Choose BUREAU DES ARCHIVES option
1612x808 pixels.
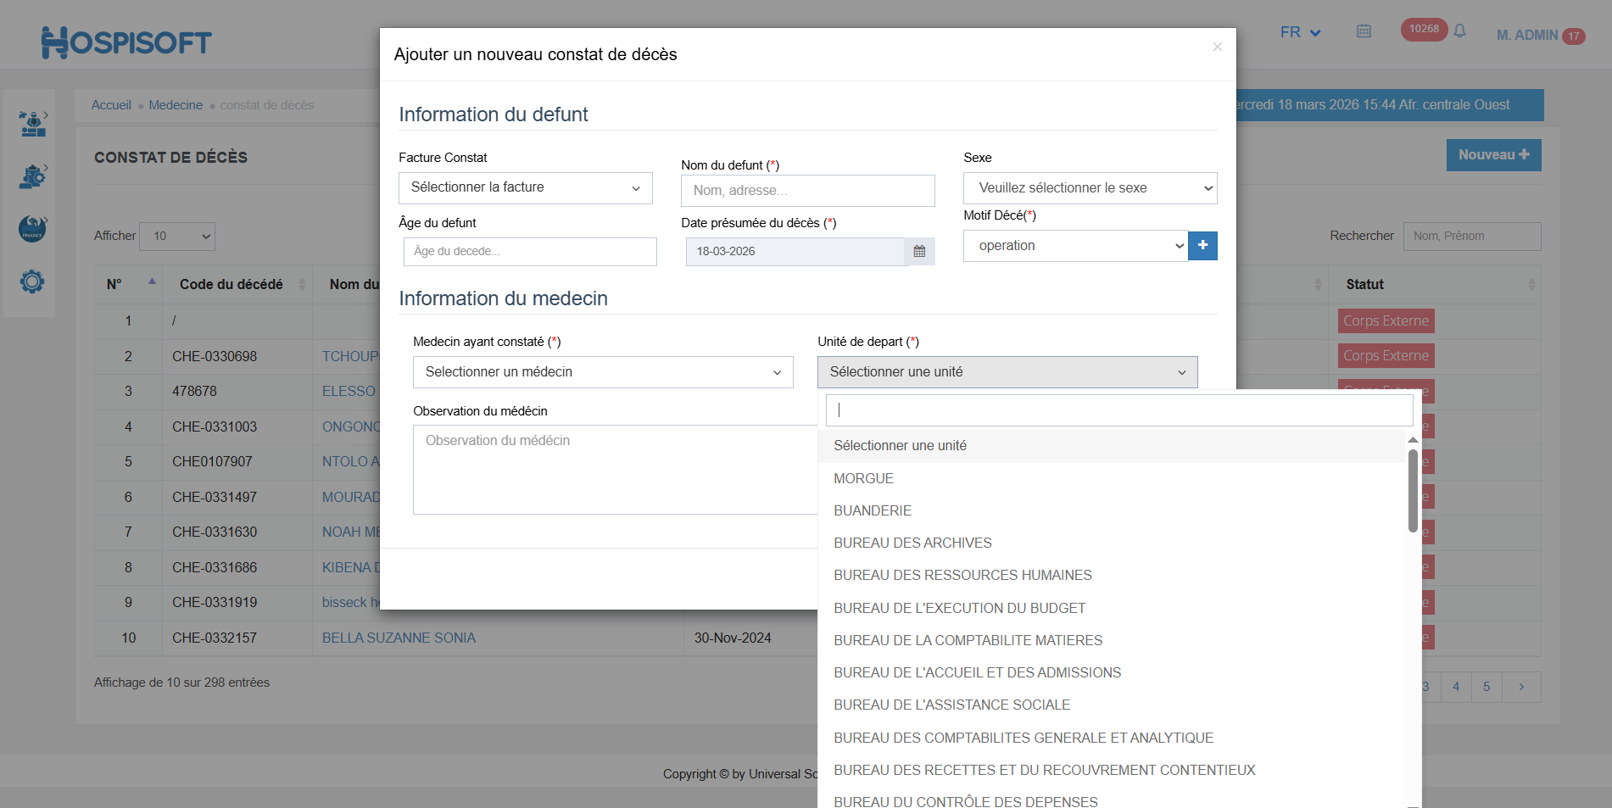pyautogui.click(x=912, y=543)
